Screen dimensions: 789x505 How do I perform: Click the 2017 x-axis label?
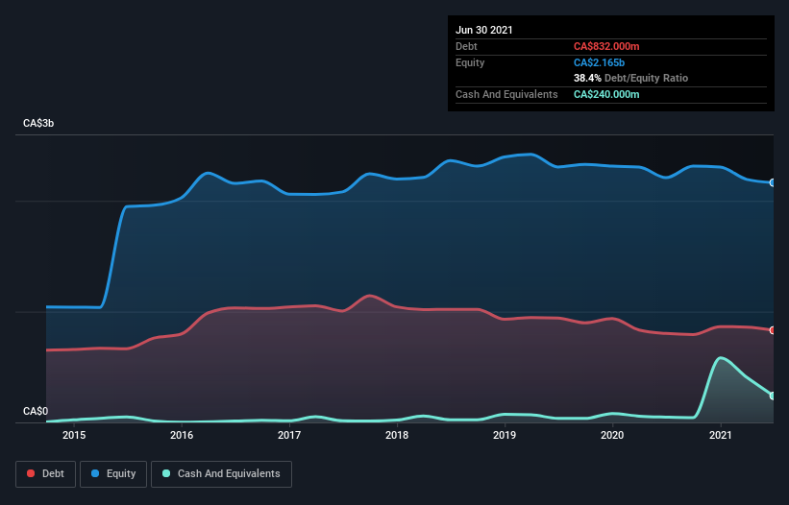289,435
